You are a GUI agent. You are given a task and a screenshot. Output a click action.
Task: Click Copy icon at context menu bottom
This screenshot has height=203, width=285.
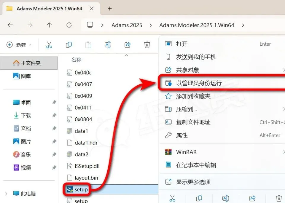(199, 198)
